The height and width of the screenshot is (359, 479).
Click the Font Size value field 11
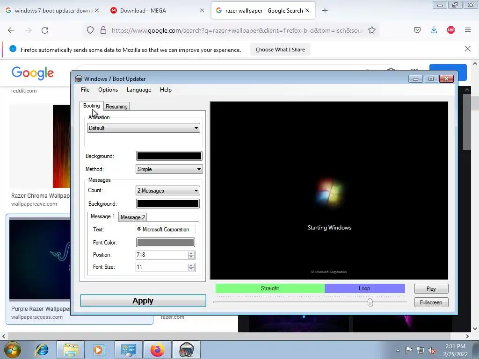click(x=161, y=267)
